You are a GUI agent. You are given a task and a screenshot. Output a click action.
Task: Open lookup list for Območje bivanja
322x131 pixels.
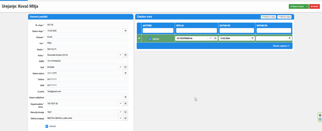tap(125, 112)
